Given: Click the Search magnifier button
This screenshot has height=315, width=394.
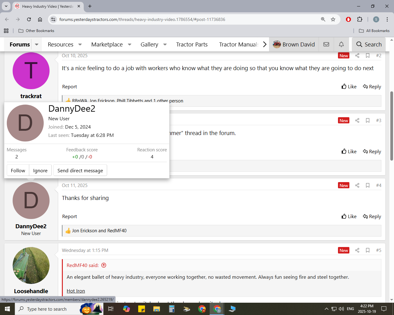Looking at the screenshot, I should tap(369, 44).
